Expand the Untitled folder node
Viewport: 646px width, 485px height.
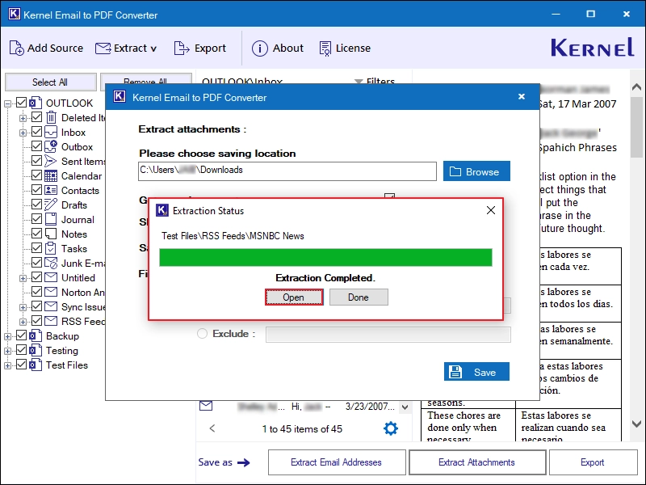point(23,278)
